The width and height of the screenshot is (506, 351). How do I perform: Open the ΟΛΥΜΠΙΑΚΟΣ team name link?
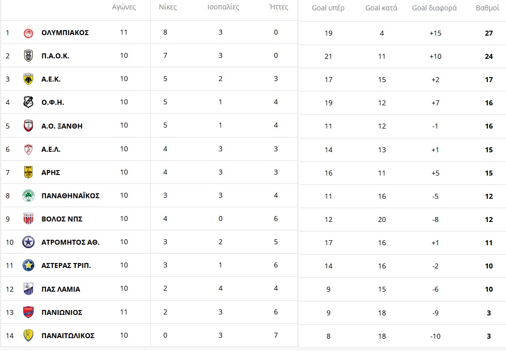coord(65,33)
